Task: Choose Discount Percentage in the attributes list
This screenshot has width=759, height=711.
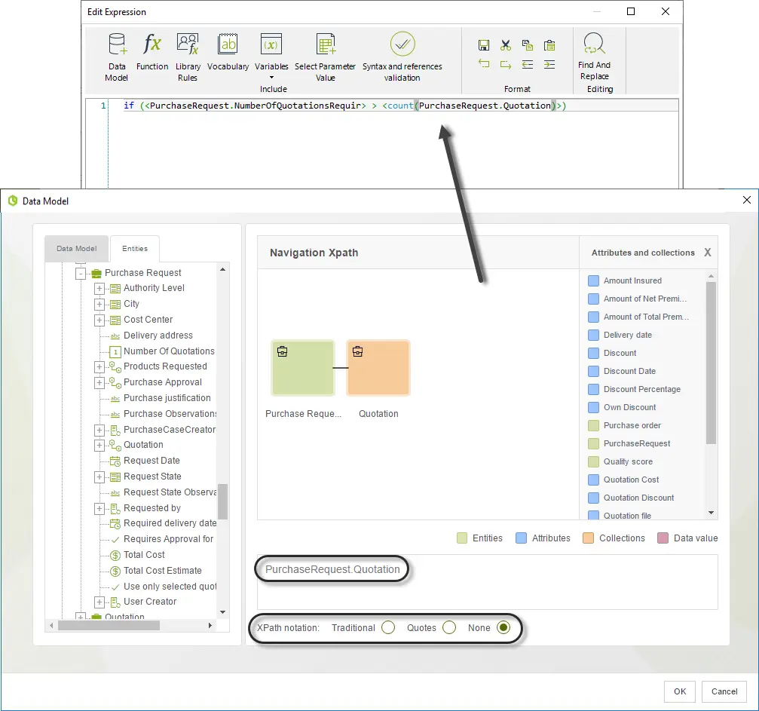Action: (642, 389)
